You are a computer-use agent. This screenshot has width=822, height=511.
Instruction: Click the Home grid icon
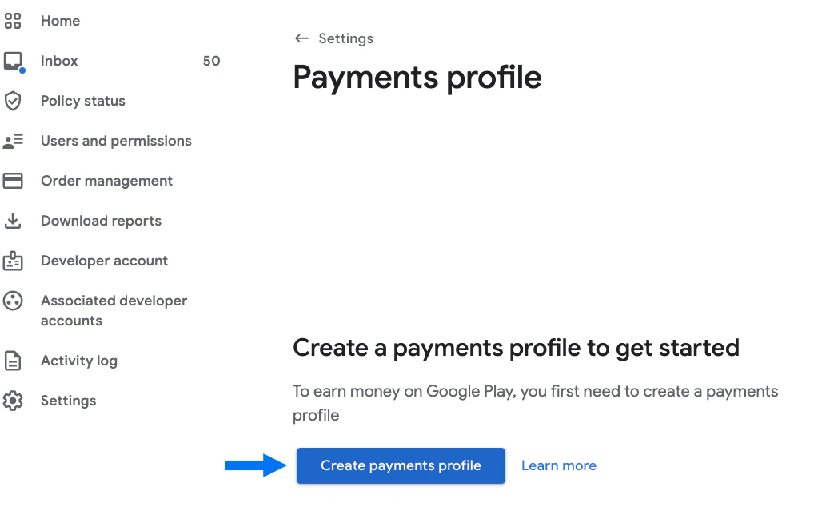[x=13, y=21]
